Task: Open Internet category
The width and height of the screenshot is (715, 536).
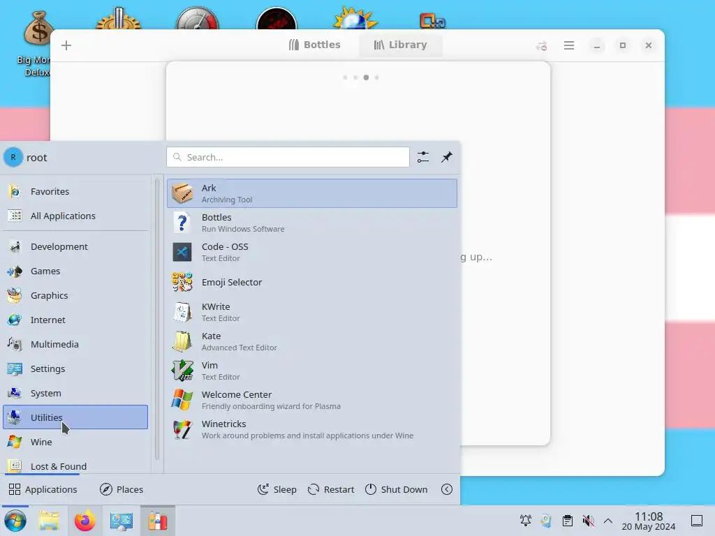Action: coord(75,320)
